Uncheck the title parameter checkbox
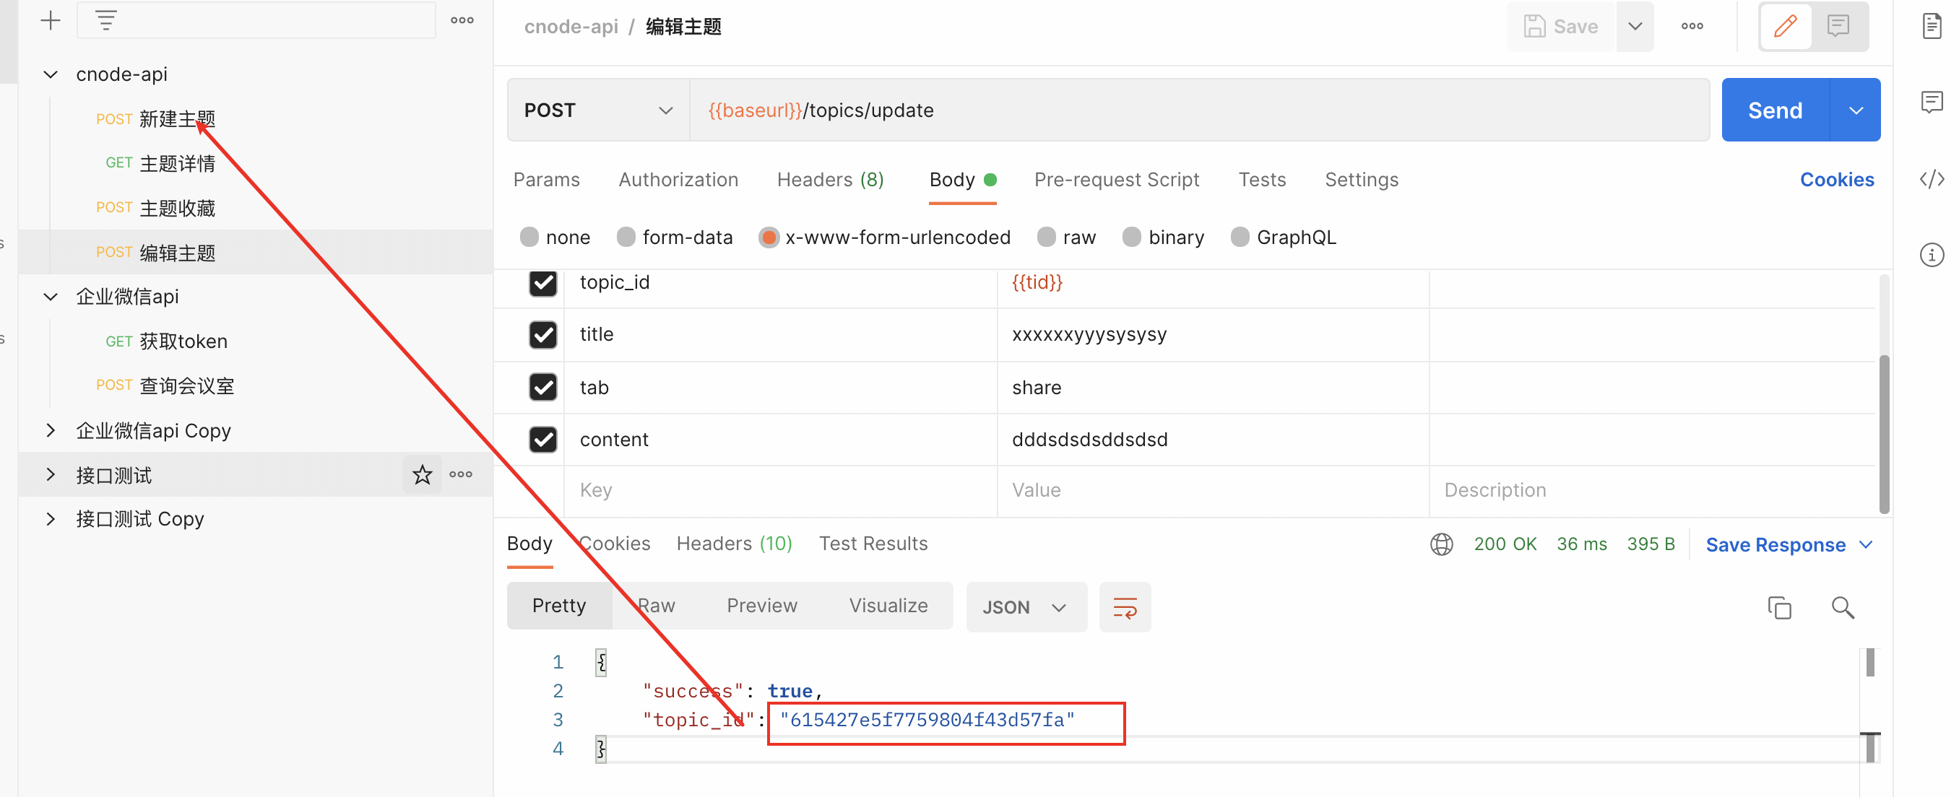This screenshot has height=797, width=1959. tap(543, 335)
